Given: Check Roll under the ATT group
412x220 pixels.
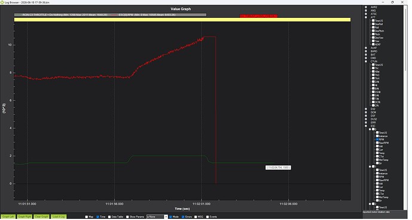Looking at the screenshot, I should click(x=373, y=27).
